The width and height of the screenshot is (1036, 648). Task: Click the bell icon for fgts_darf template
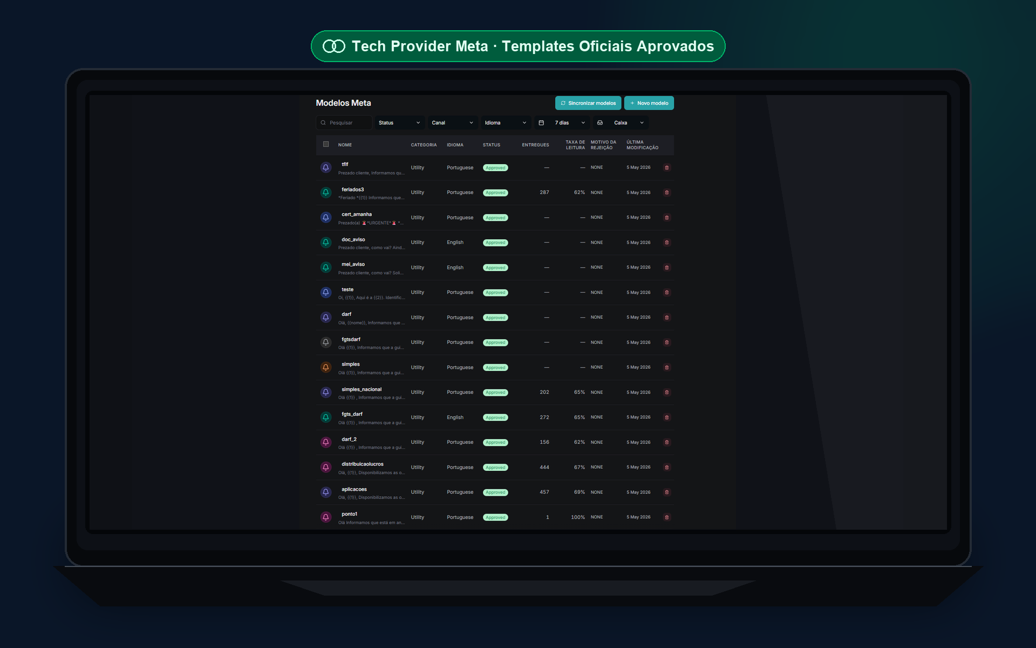click(326, 417)
